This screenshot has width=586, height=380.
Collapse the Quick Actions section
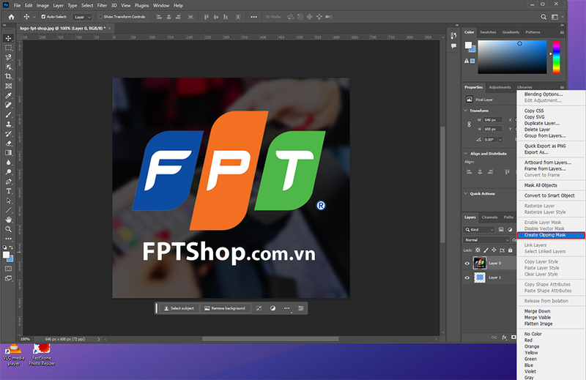point(466,193)
